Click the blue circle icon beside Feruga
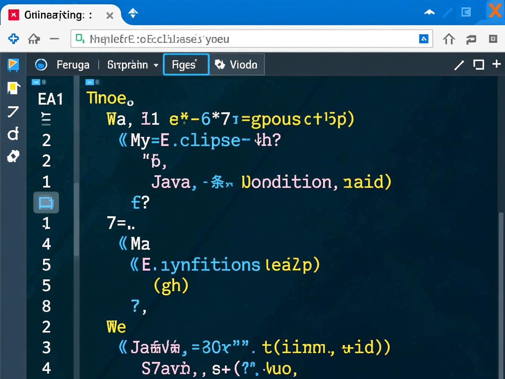Screen dimensions: 505x379 [x=41, y=65]
